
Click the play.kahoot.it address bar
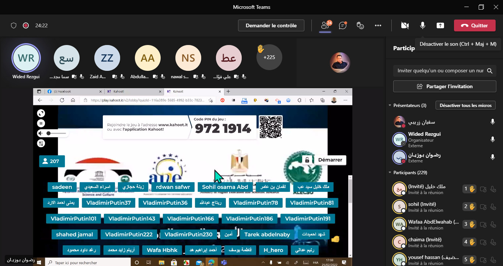[x=147, y=100]
